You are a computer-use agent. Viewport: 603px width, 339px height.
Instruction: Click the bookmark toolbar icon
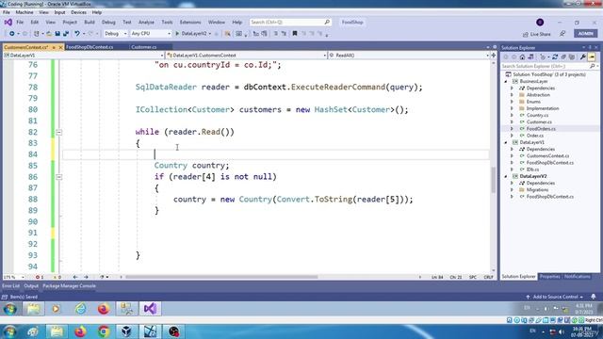[295, 34]
